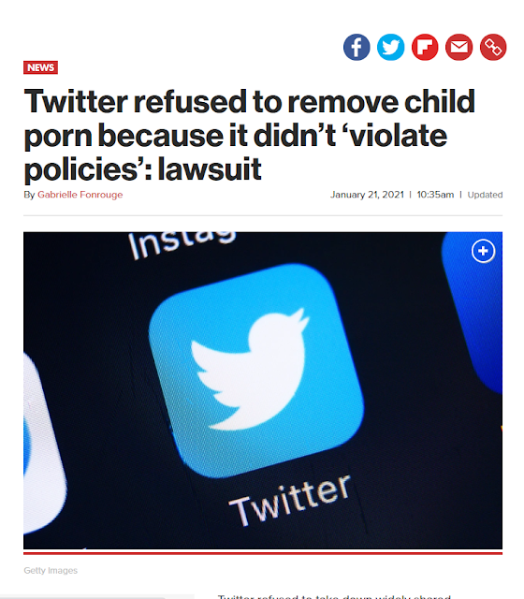Share the article on Facebook
524x599 pixels.
click(357, 47)
